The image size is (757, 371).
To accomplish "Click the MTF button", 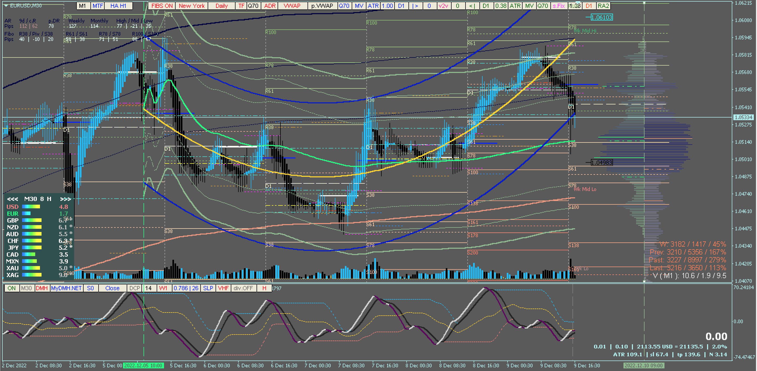I will (x=98, y=6).
